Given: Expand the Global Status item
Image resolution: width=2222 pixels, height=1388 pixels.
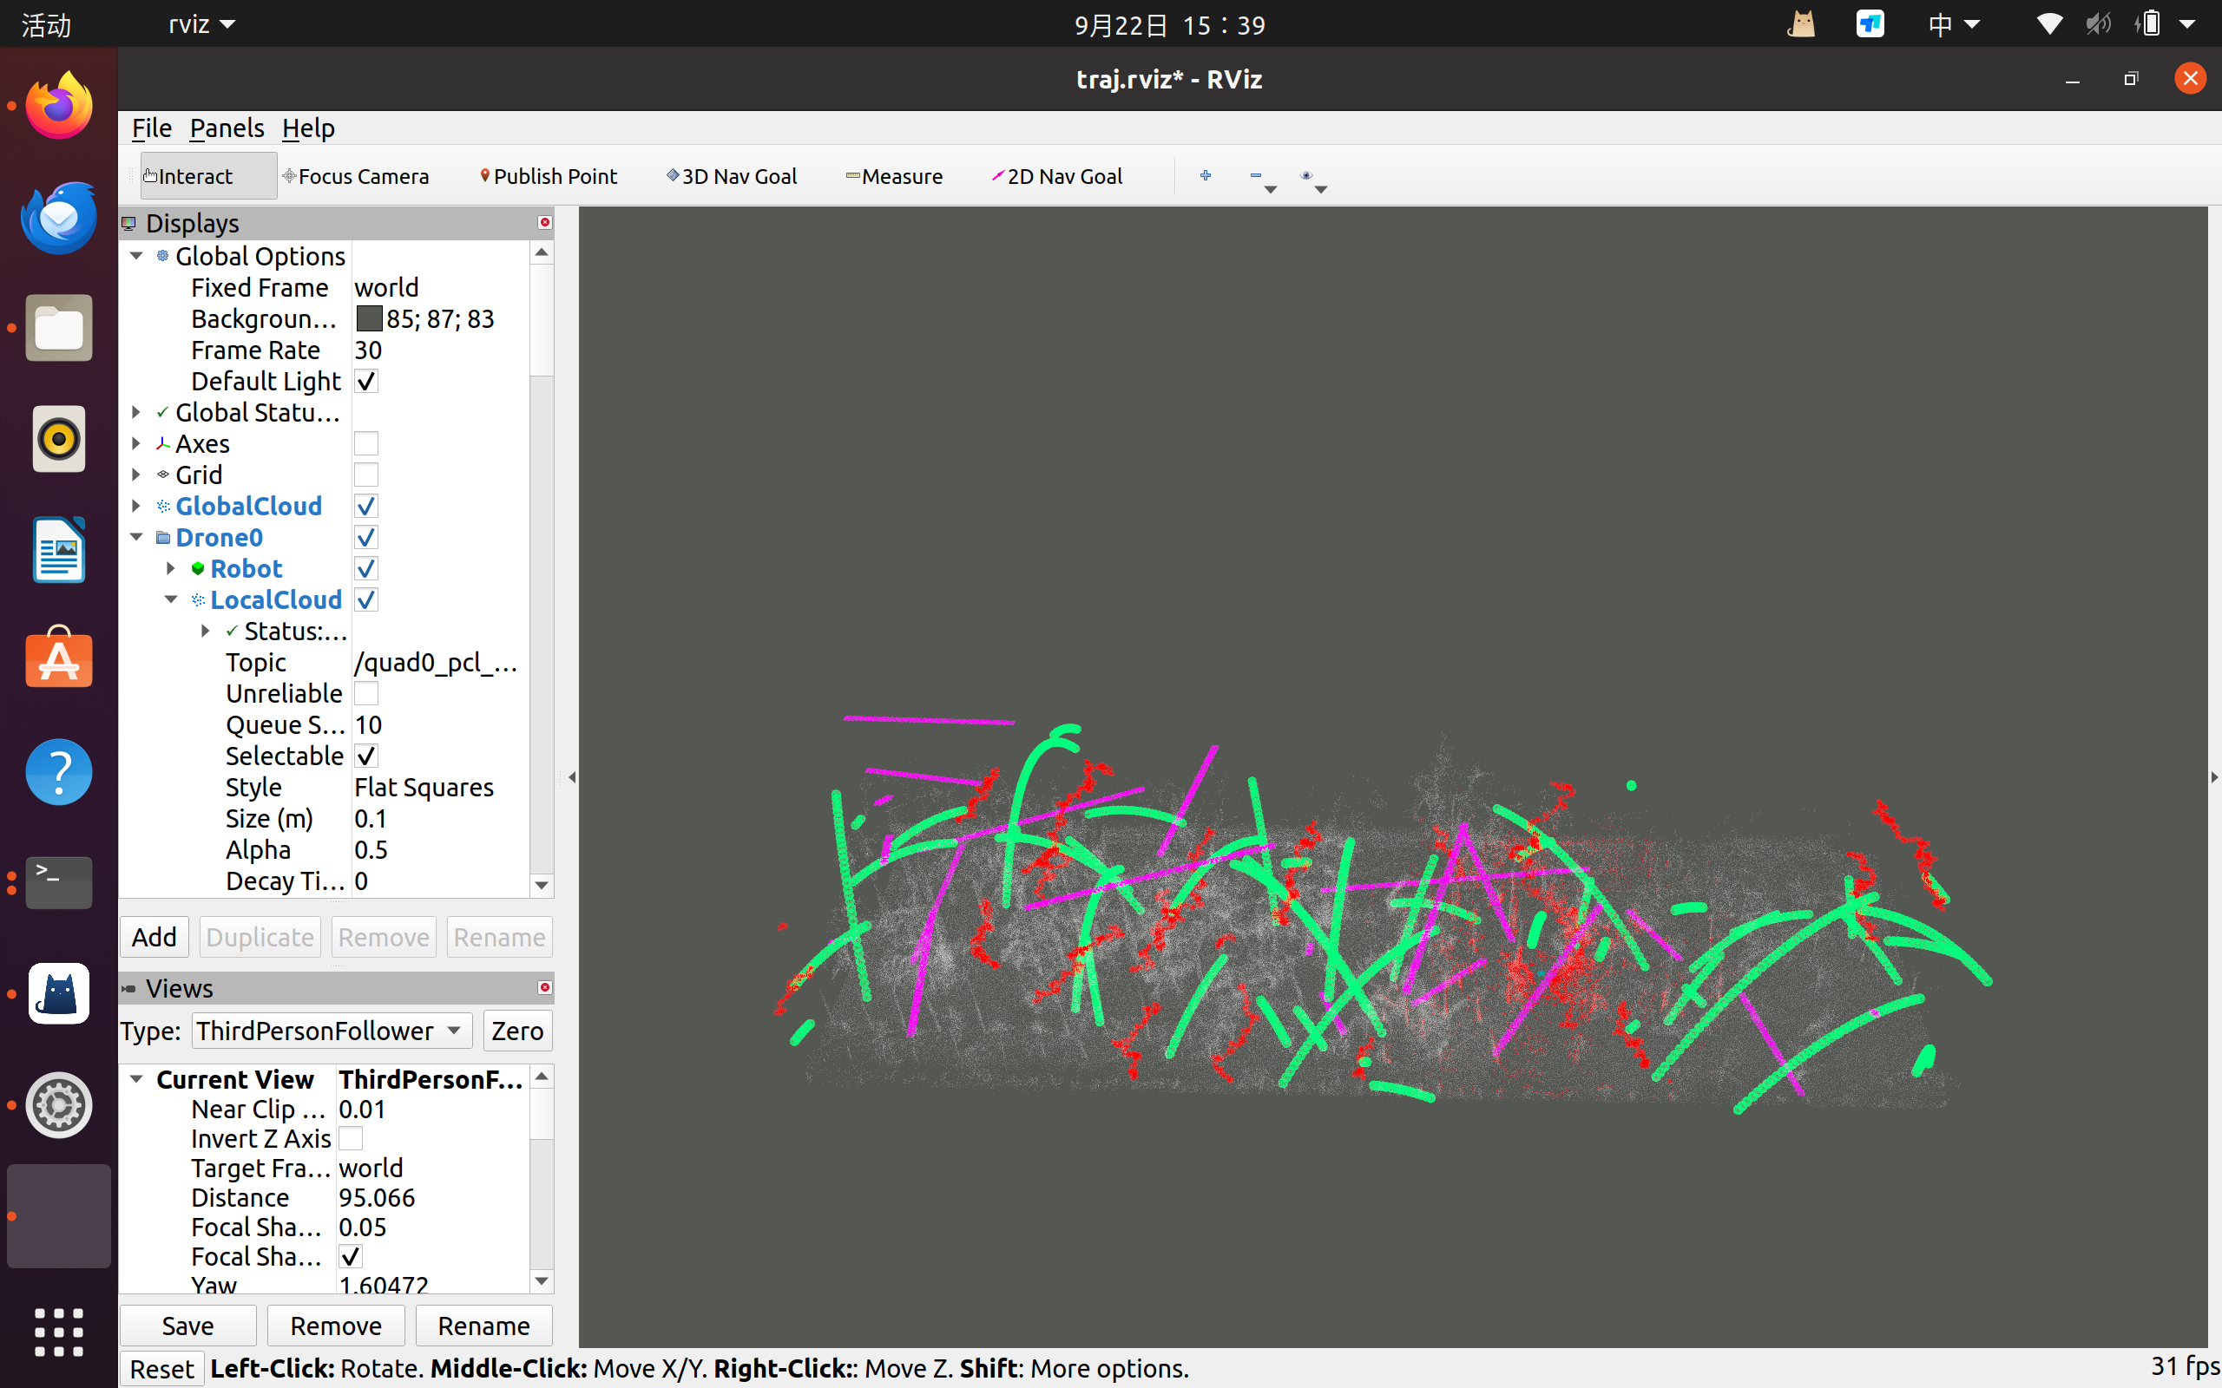Looking at the screenshot, I should pos(137,412).
